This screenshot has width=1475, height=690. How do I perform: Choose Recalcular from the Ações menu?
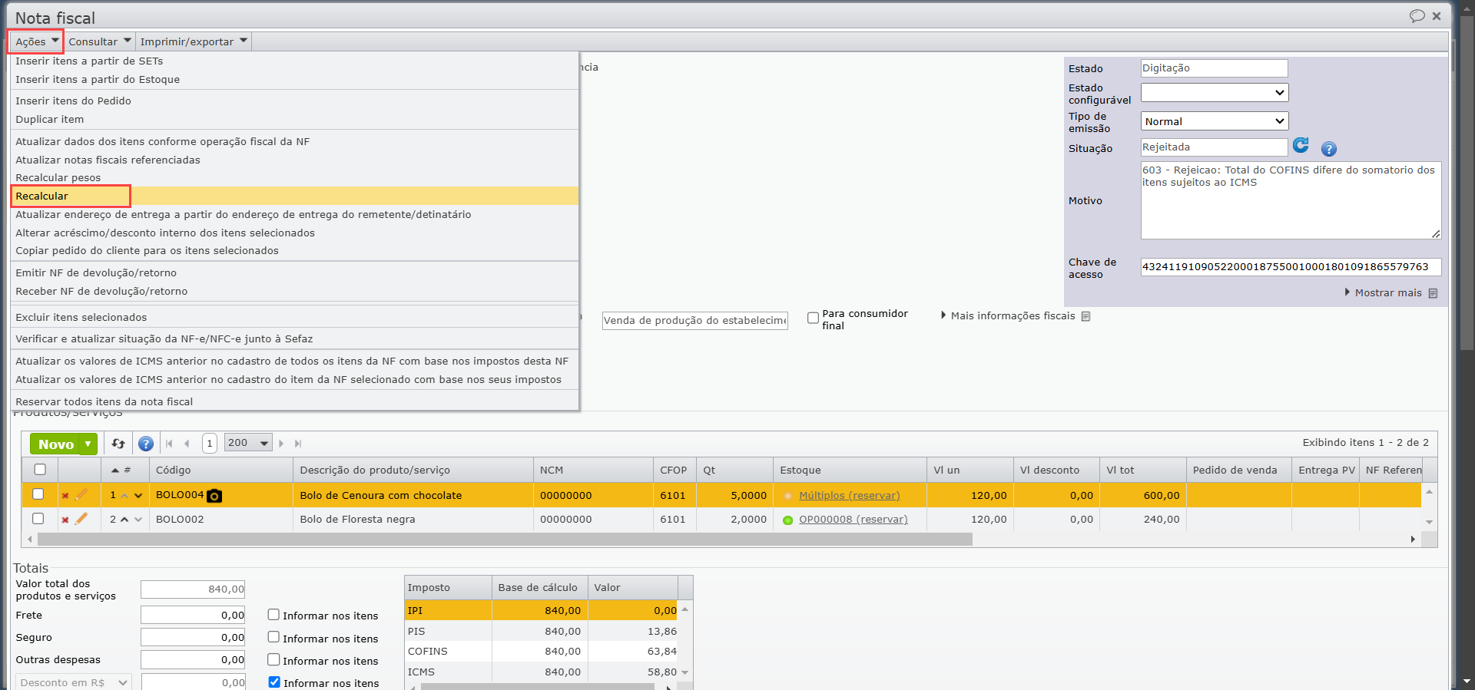[x=42, y=196]
